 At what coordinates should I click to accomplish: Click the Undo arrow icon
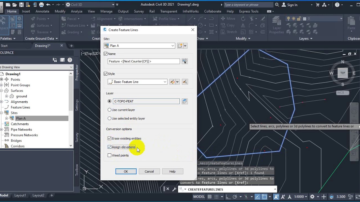(x=48, y=5)
